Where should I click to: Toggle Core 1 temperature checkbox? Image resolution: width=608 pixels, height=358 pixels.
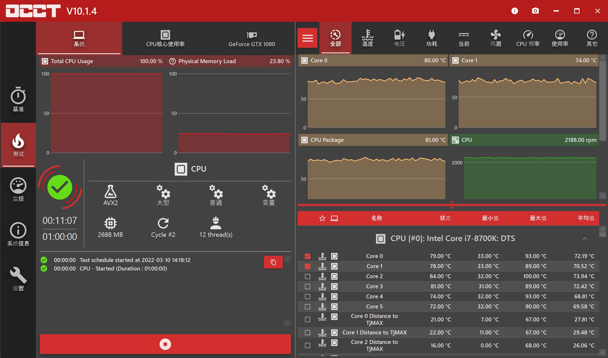307,266
